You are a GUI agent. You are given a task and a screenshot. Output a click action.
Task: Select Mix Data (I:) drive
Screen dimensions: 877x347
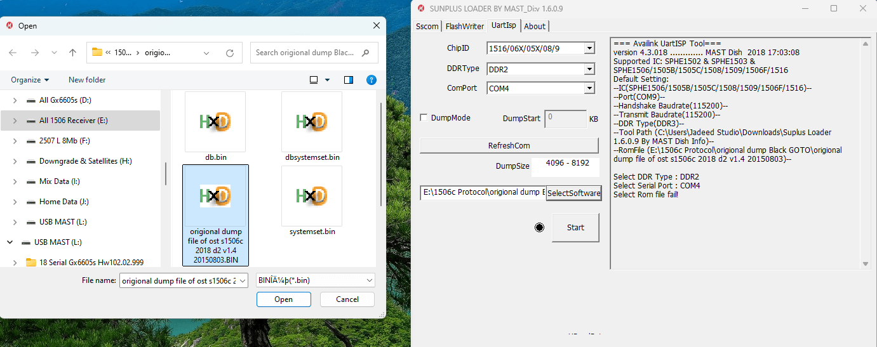tap(80, 181)
